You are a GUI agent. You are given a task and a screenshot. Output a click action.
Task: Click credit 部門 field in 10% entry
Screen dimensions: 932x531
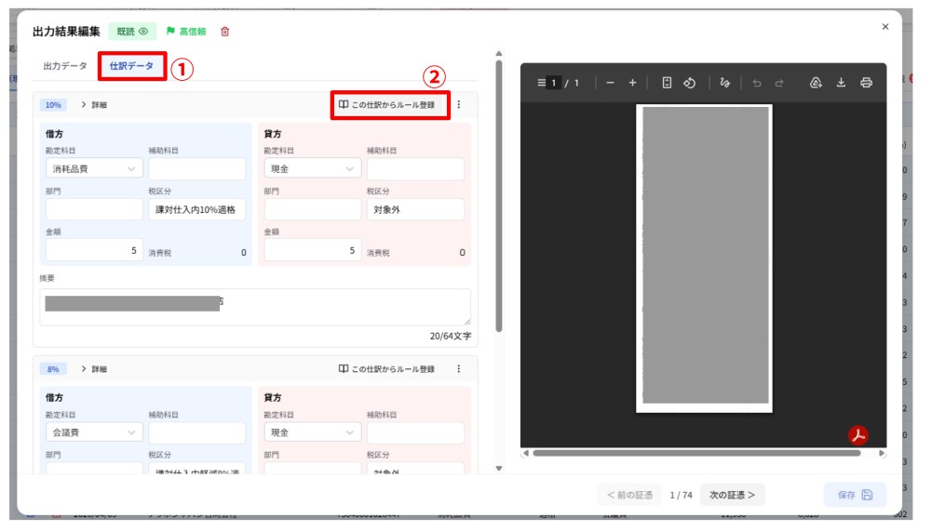[x=313, y=209]
